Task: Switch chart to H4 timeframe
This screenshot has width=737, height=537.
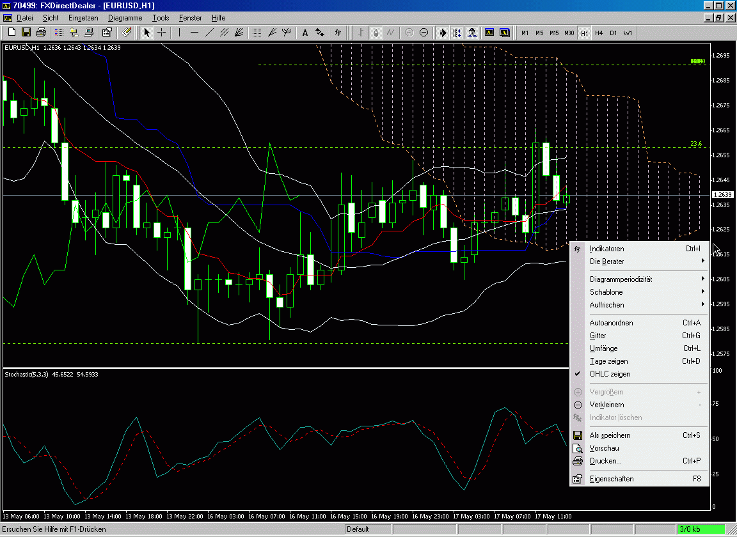Action: pyautogui.click(x=599, y=33)
